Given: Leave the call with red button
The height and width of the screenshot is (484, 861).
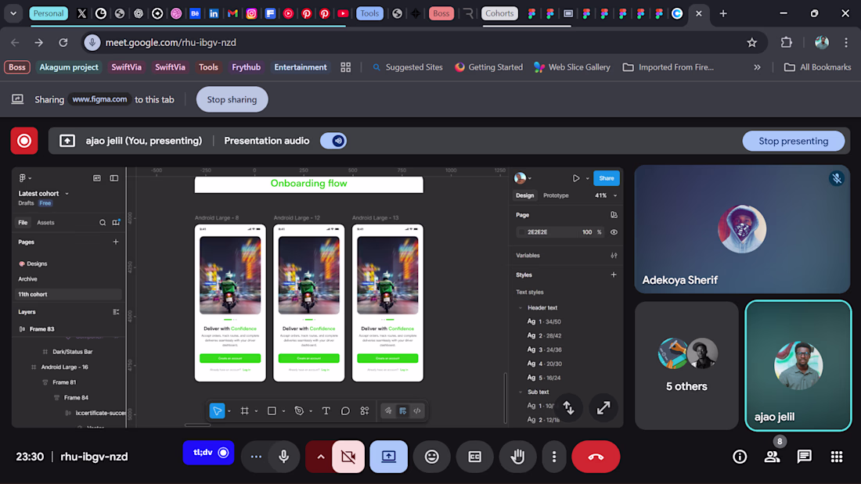Looking at the screenshot, I should pyautogui.click(x=596, y=457).
